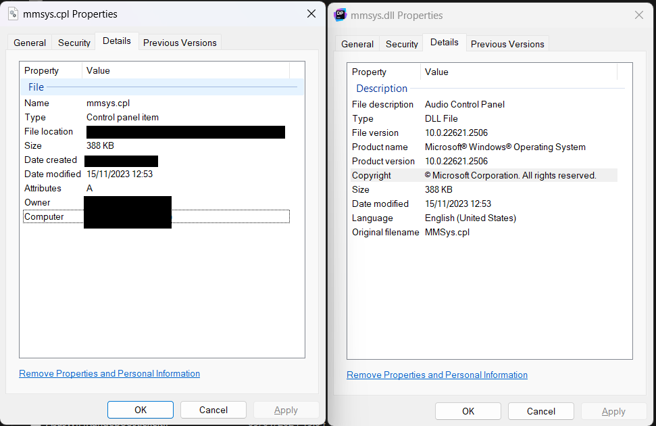Click the mmsys.dll dotPeek icon in title bar

340,15
